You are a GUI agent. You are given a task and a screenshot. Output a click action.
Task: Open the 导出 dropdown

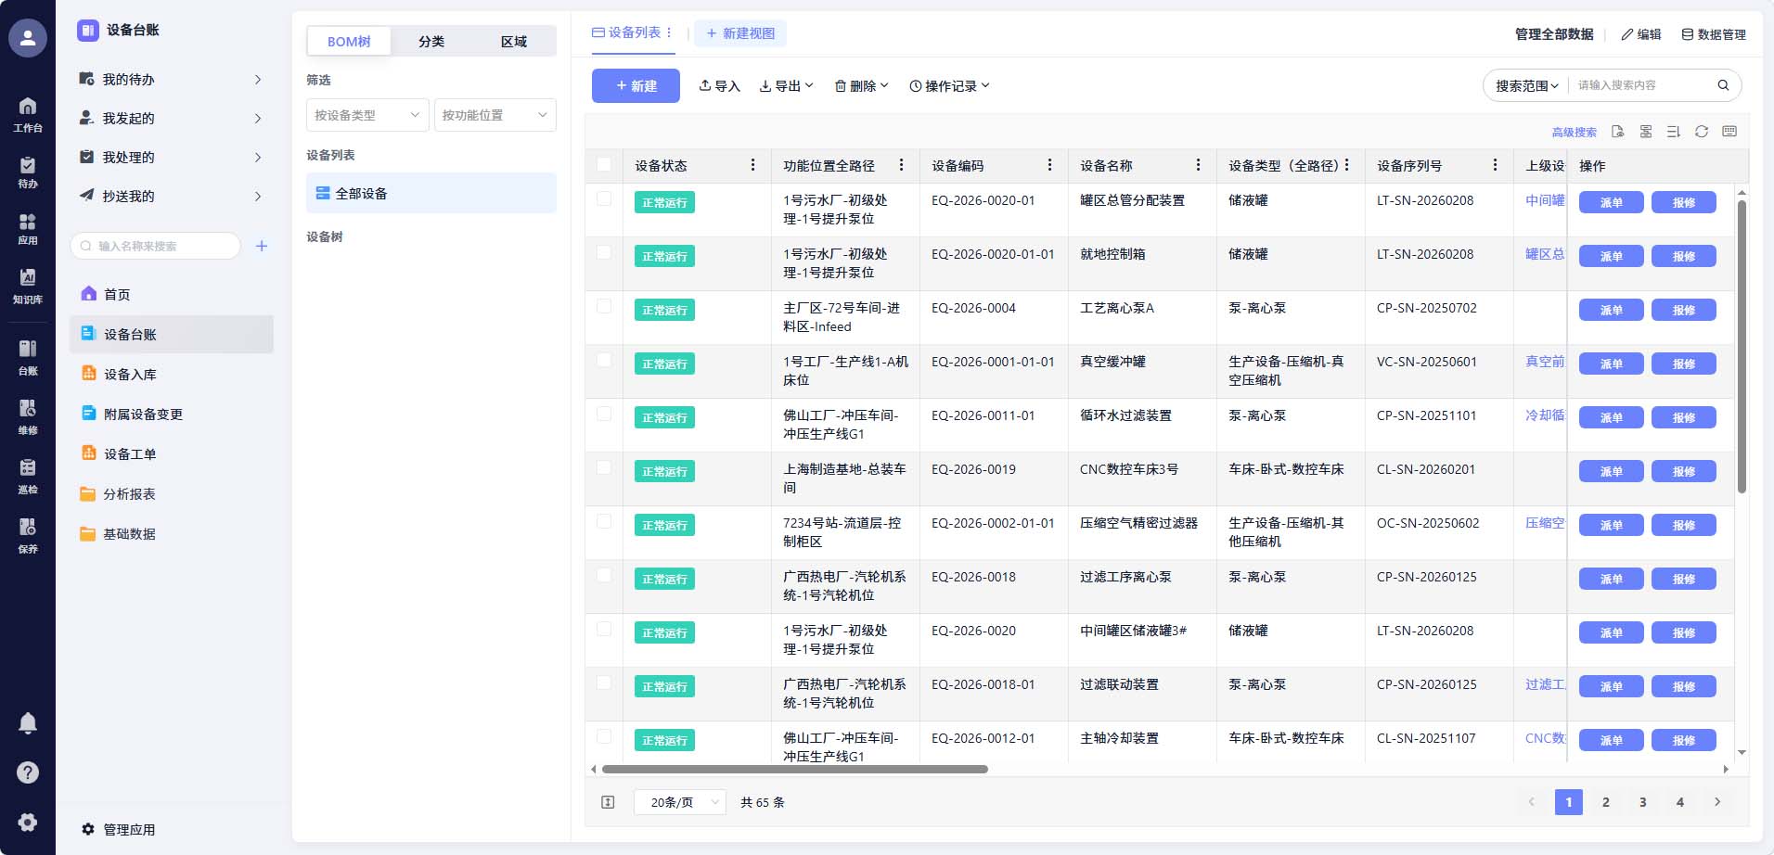(786, 86)
